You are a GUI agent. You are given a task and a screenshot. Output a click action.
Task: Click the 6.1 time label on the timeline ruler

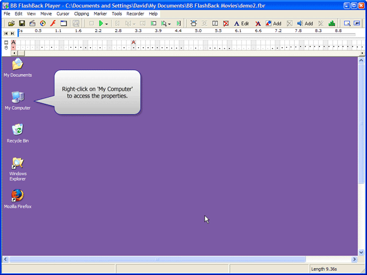tap(238, 30)
